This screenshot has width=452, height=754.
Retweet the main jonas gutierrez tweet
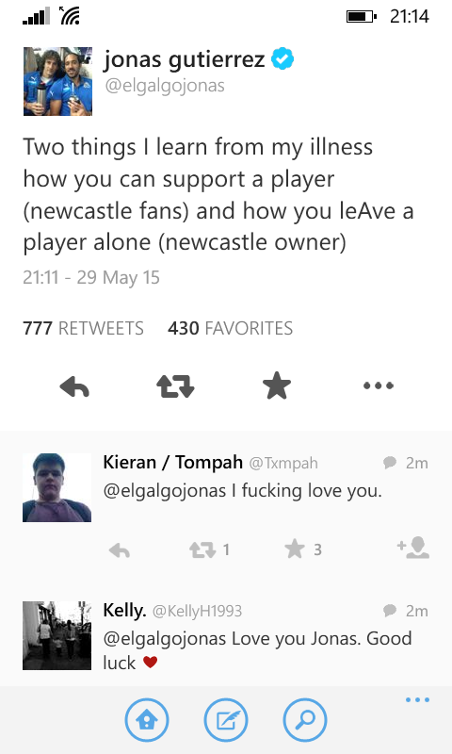[175, 386]
